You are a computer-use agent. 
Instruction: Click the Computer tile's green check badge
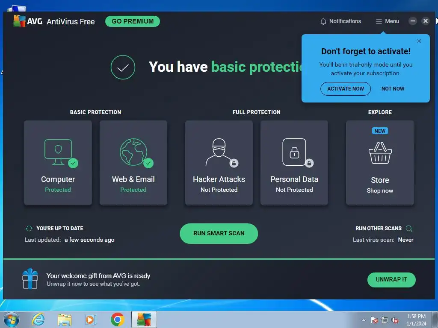tap(73, 163)
